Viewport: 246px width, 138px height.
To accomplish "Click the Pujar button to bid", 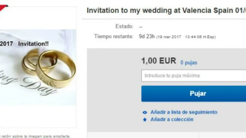I will point(193,94).
